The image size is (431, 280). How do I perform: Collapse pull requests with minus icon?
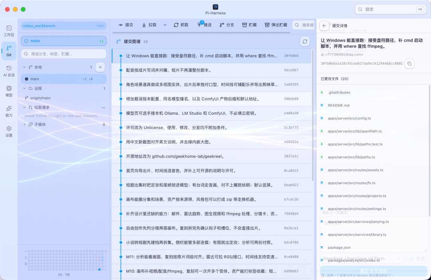103,107
